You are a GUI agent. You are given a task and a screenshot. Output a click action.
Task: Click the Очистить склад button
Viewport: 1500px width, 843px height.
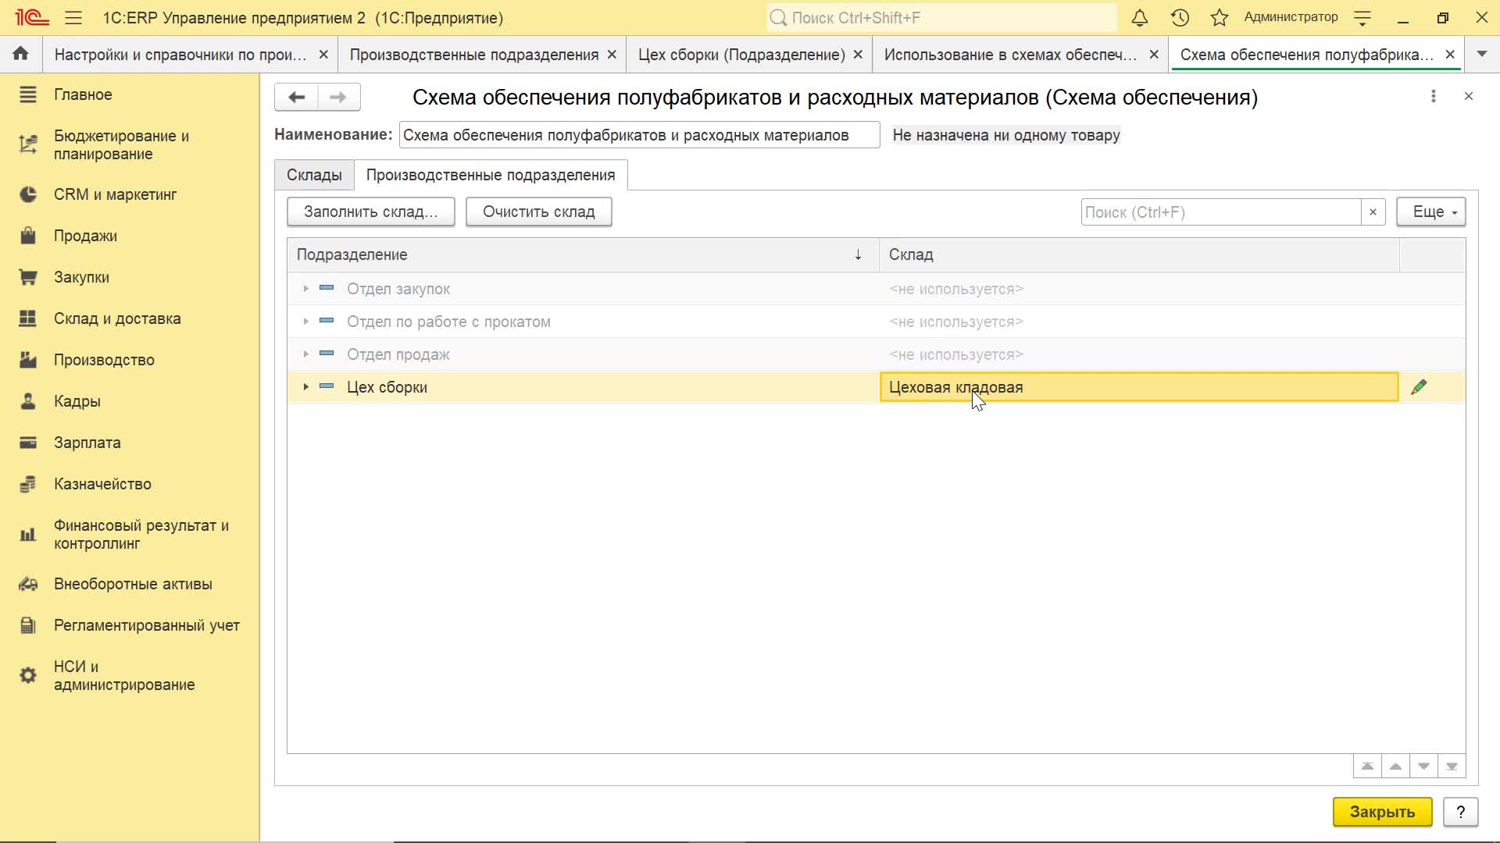click(538, 212)
